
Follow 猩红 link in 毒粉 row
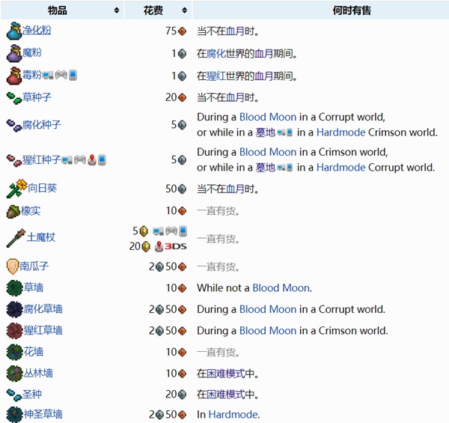pyautogui.click(x=216, y=76)
